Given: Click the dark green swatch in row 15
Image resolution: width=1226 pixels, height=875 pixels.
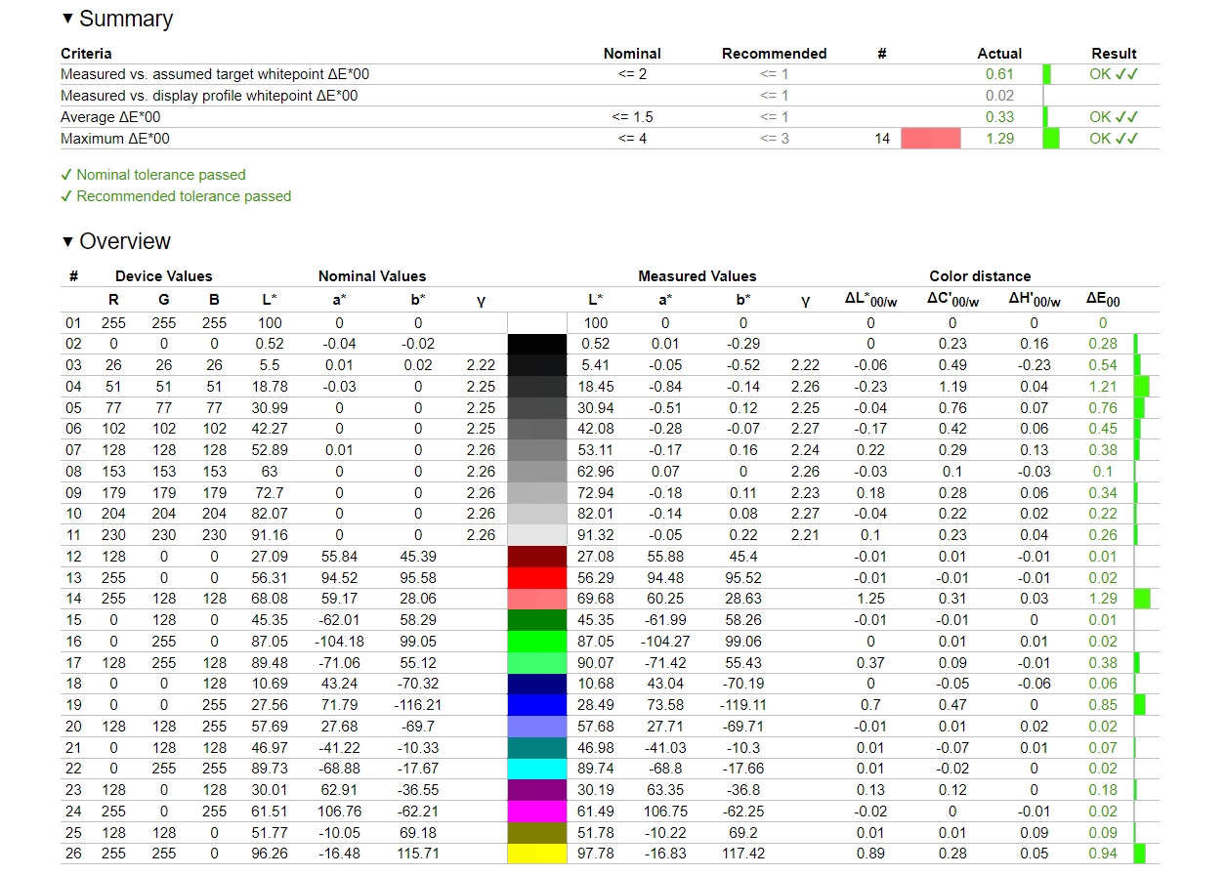Looking at the screenshot, I should point(537,620).
